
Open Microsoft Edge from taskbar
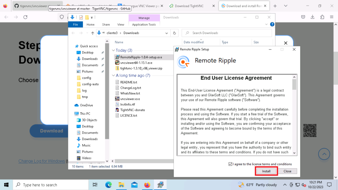[108, 185]
